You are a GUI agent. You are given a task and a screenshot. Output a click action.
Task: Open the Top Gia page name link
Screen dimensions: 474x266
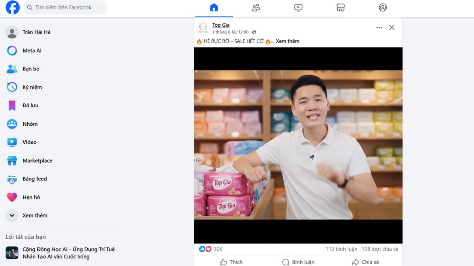(221, 25)
